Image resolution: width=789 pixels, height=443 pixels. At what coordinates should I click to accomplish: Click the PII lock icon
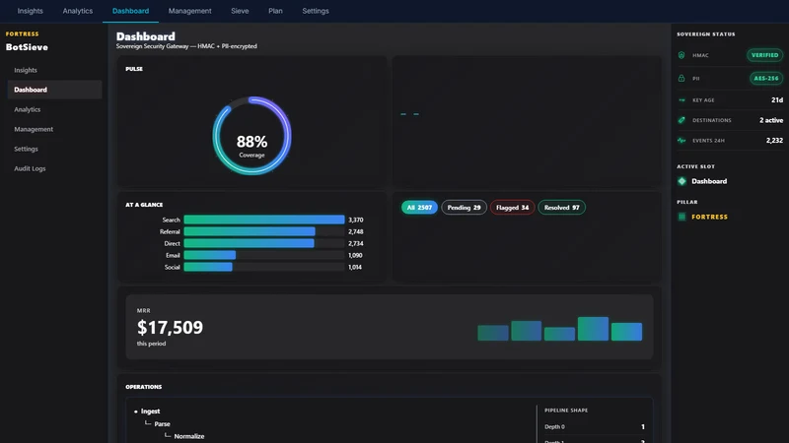681,79
